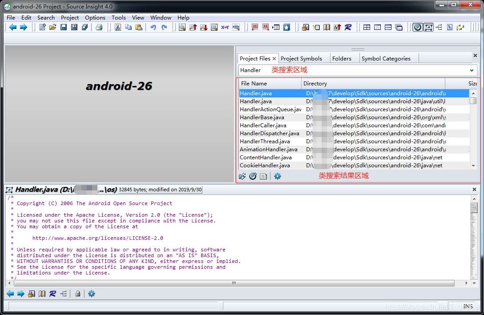The height and width of the screenshot is (315, 484).
Task: Select CookieHandler.java in the file list
Action: pos(355,166)
